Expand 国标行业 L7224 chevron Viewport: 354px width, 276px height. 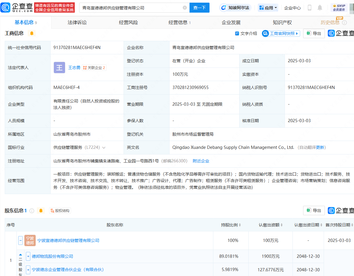coord(104,148)
